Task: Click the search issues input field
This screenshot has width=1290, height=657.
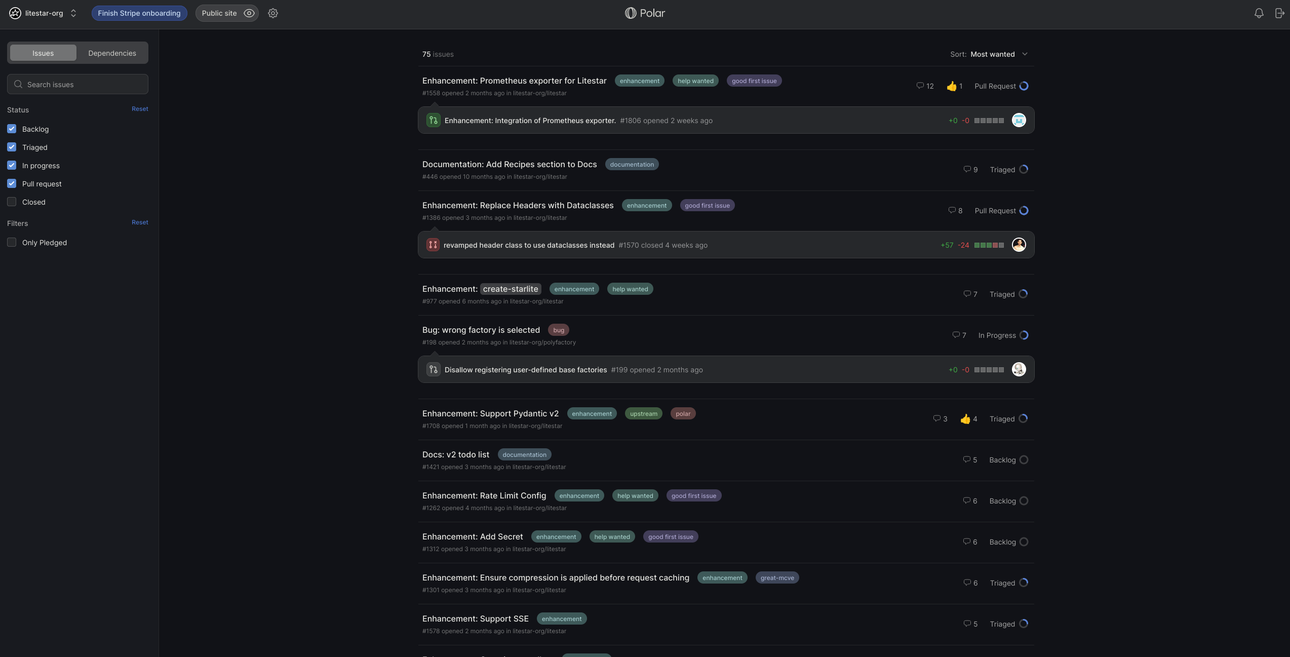Action: point(77,84)
